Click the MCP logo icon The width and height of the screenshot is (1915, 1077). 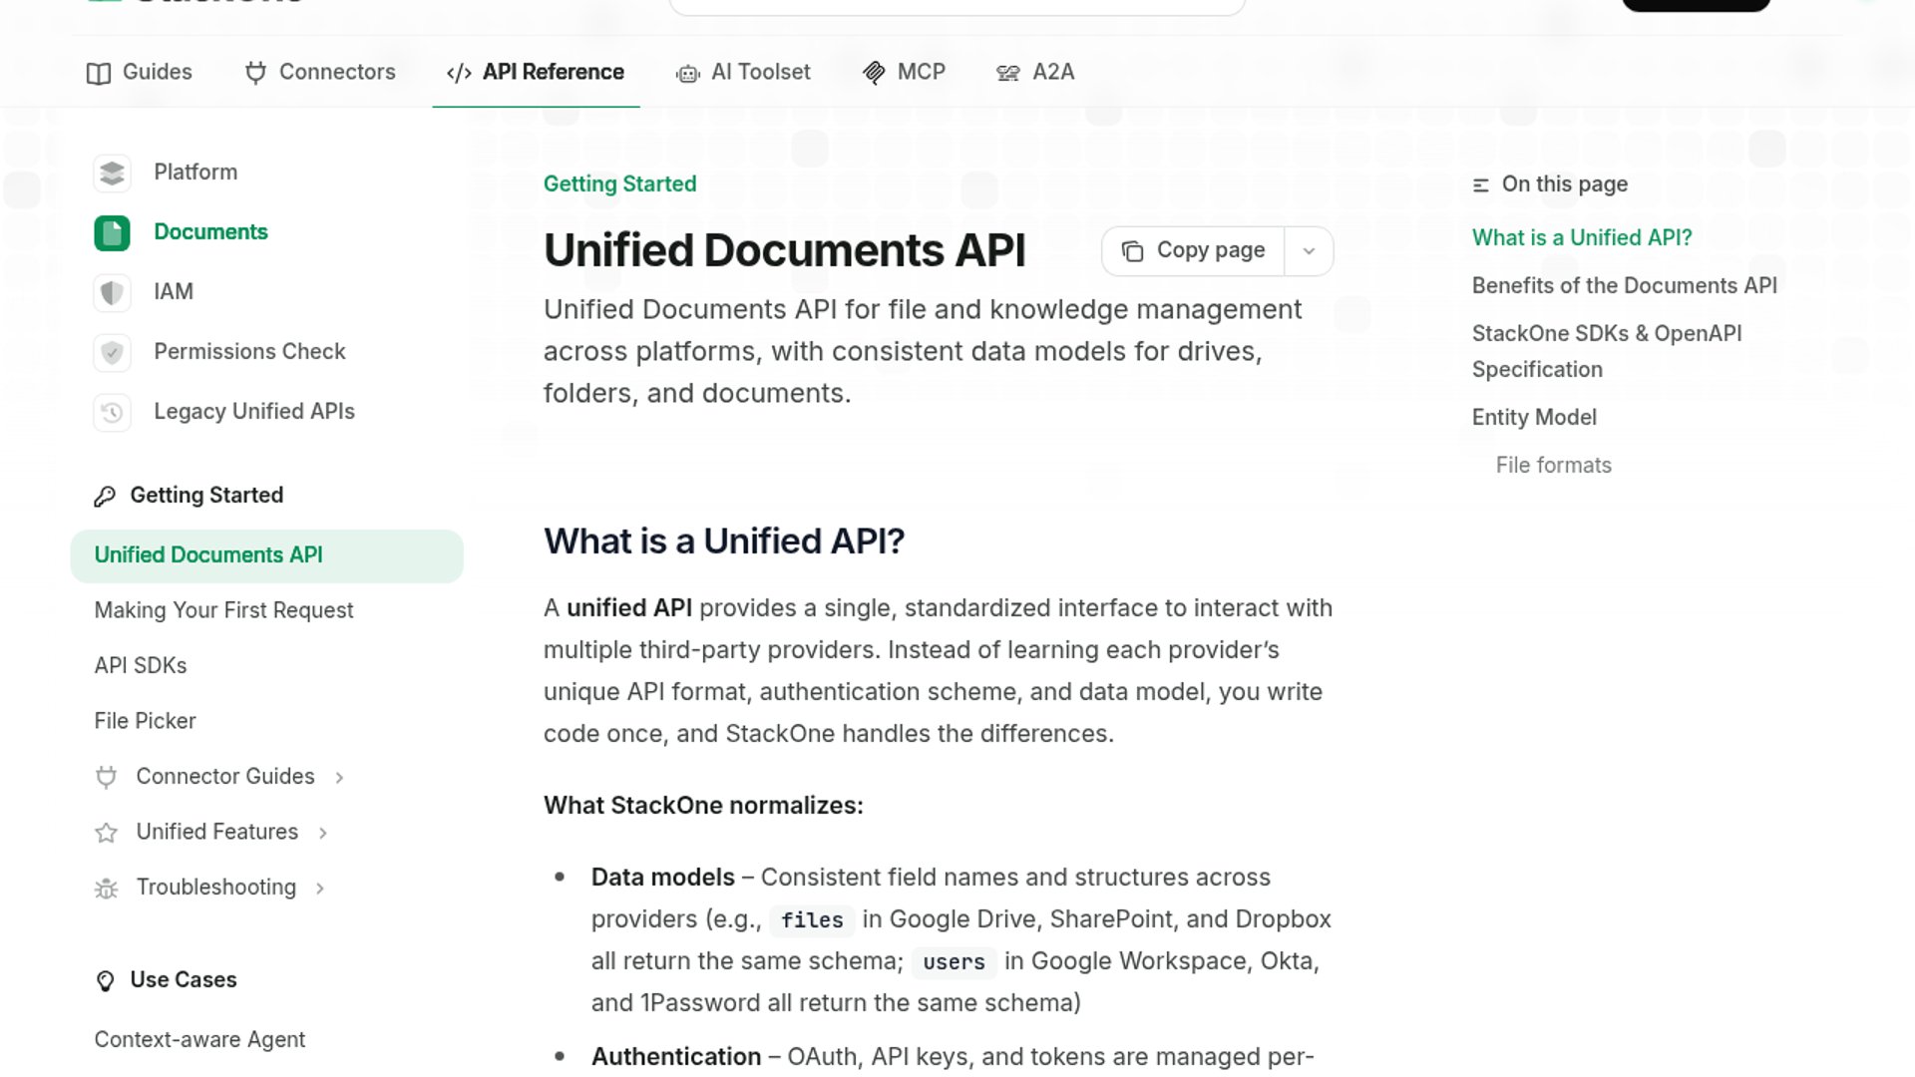click(x=874, y=73)
